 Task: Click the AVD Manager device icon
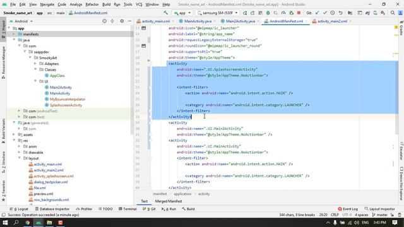click(375, 13)
